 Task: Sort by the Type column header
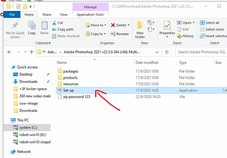pos(183,63)
